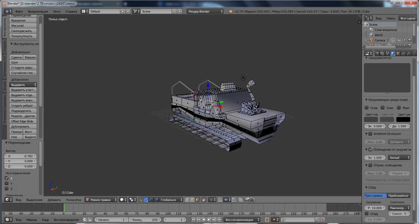The width and height of the screenshot is (419, 224).
Task: Click the Подразделить button
Action: click(23, 111)
